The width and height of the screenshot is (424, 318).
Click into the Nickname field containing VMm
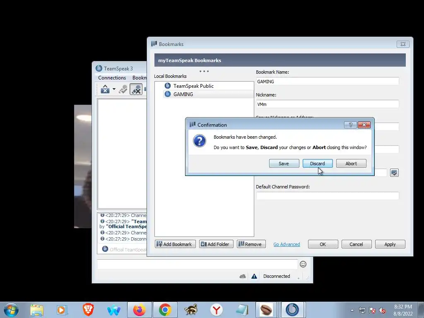(328, 104)
